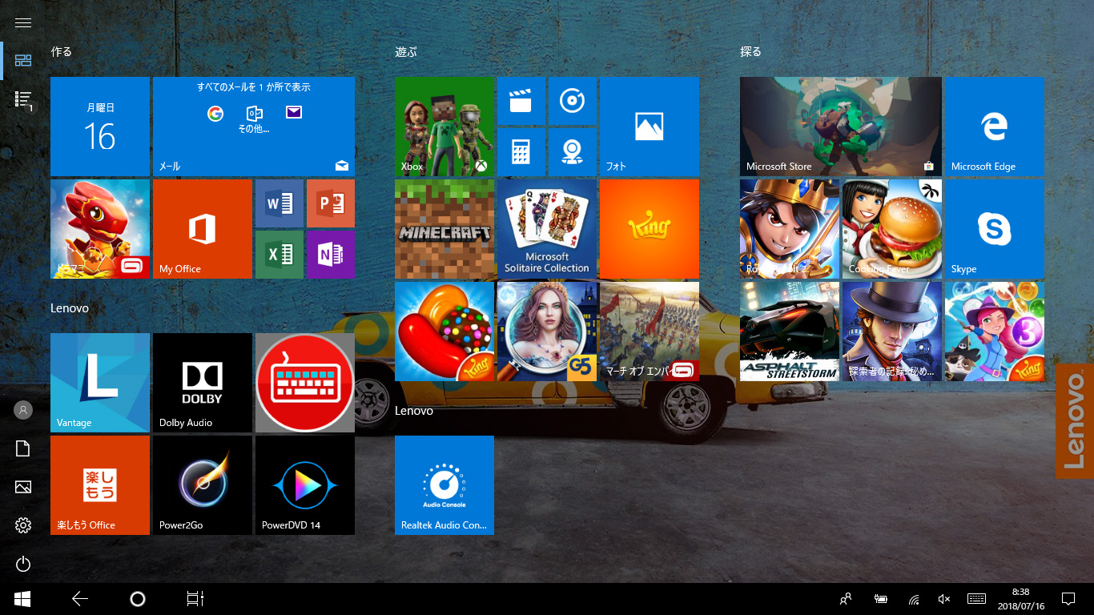Open the Movies & TV clapperboard tile
The width and height of the screenshot is (1094, 615).
coord(521,101)
